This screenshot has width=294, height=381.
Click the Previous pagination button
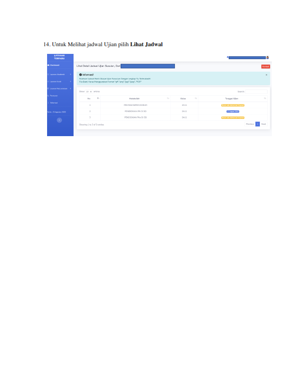pyautogui.click(x=250, y=124)
